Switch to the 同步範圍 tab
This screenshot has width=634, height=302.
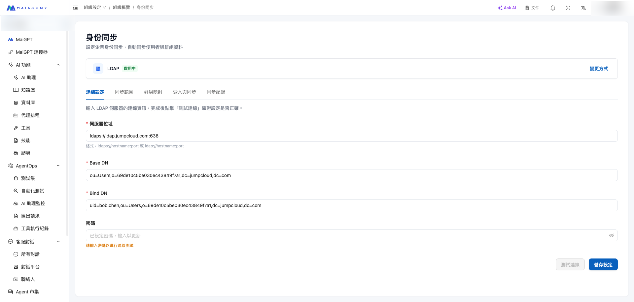[x=124, y=92]
